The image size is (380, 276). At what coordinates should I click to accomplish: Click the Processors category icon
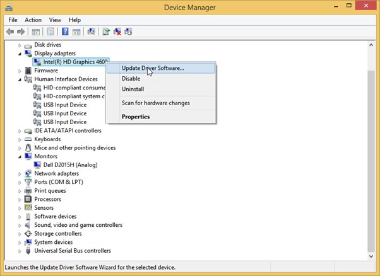tap(28, 199)
